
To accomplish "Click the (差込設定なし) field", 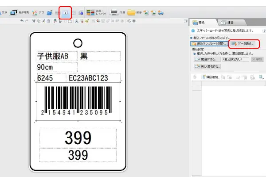I will [236, 59].
